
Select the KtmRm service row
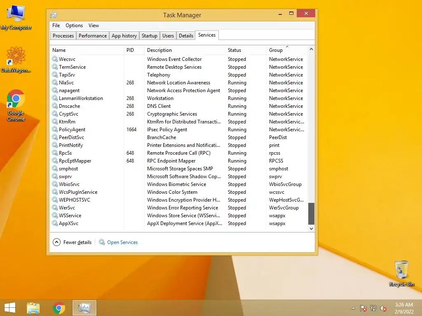pyautogui.click(x=179, y=121)
